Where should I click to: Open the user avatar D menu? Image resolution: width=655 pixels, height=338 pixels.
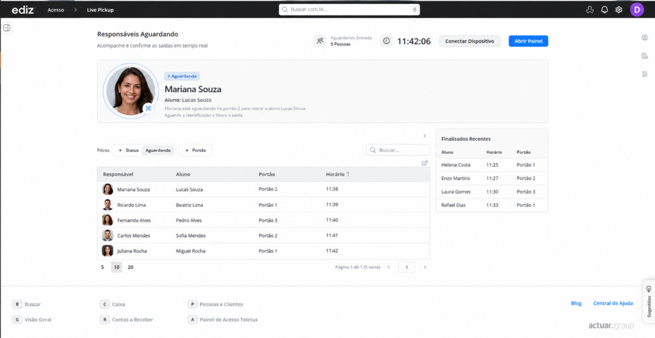[x=637, y=10]
